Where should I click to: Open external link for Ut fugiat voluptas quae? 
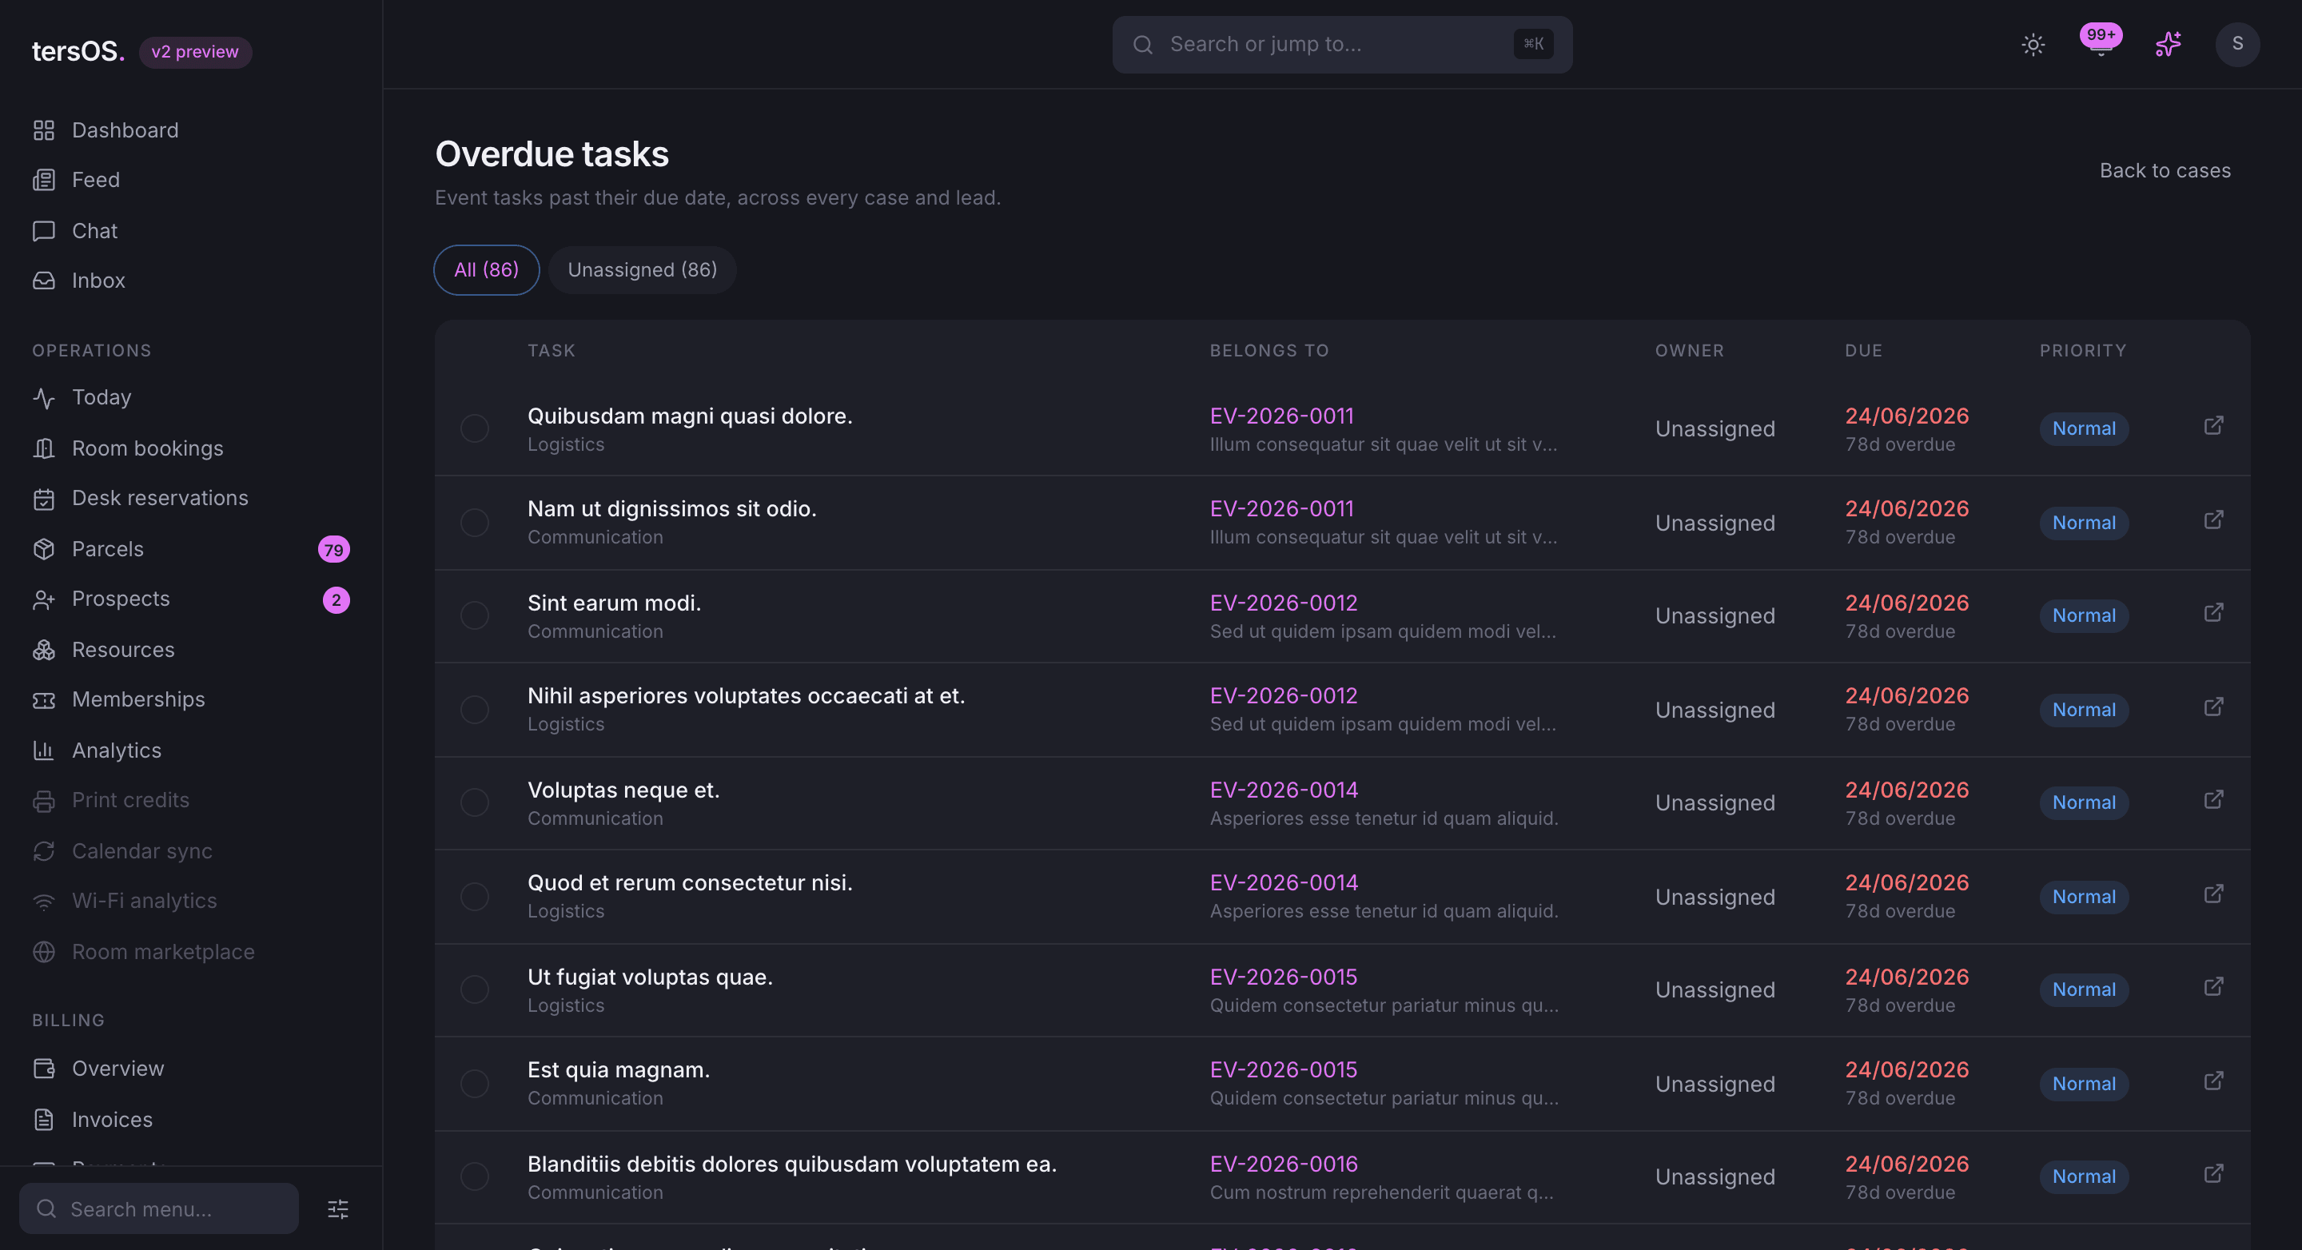(x=2213, y=986)
